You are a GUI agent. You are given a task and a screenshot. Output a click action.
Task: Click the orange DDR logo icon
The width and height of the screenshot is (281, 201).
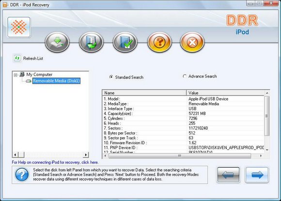[19, 27]
